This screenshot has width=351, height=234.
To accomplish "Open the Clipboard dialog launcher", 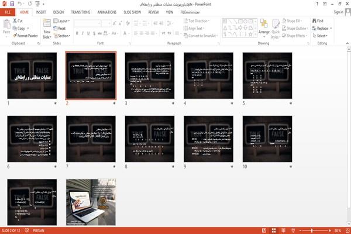I will (x=39, y=43).
